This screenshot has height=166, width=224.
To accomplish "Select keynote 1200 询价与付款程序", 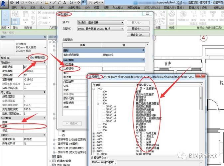I will tap(128, 95).
